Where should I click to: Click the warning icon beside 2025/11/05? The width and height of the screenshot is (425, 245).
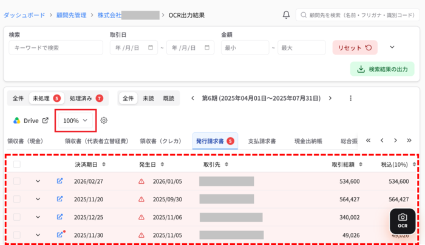[141, 235]
